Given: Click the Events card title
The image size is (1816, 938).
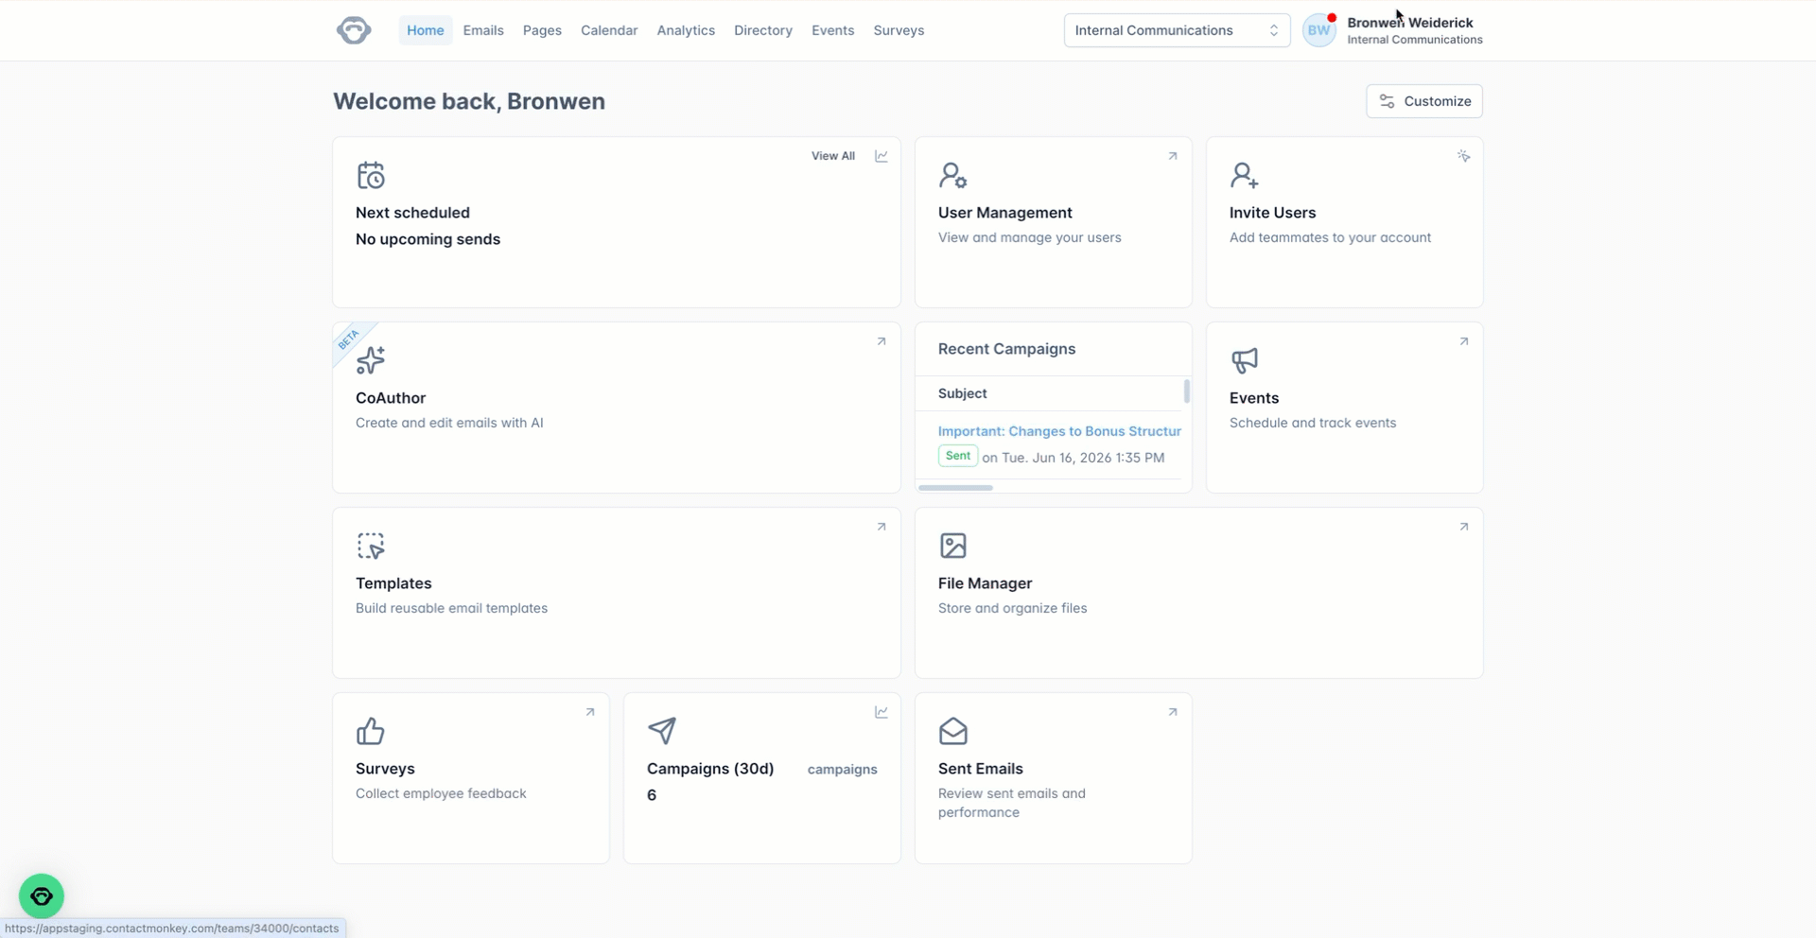Looking at the screenshot, I should tap(1253, 398).
